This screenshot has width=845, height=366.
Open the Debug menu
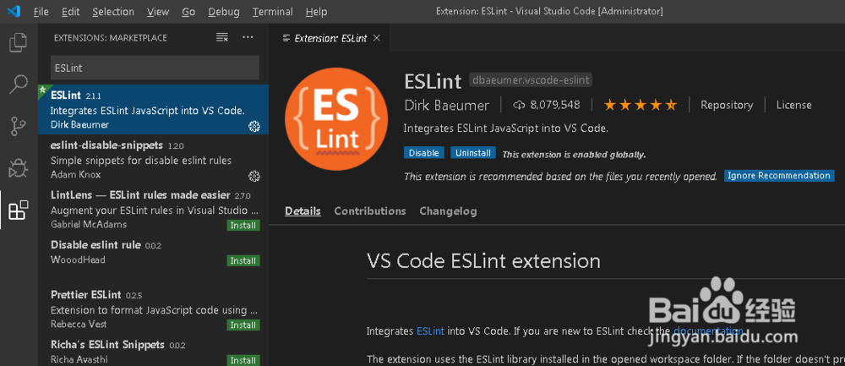[x=224, y=11]
